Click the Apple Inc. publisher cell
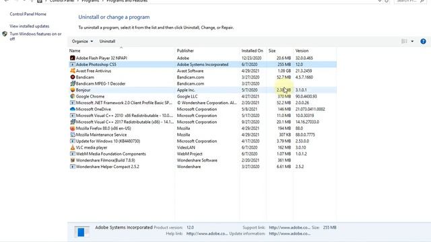The height and width of the screenshot is (242, 431). (186, 90)
